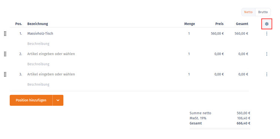280x139 pixels.
Task: Click the Position hinzufügen button
Action: tap(31, 100)
